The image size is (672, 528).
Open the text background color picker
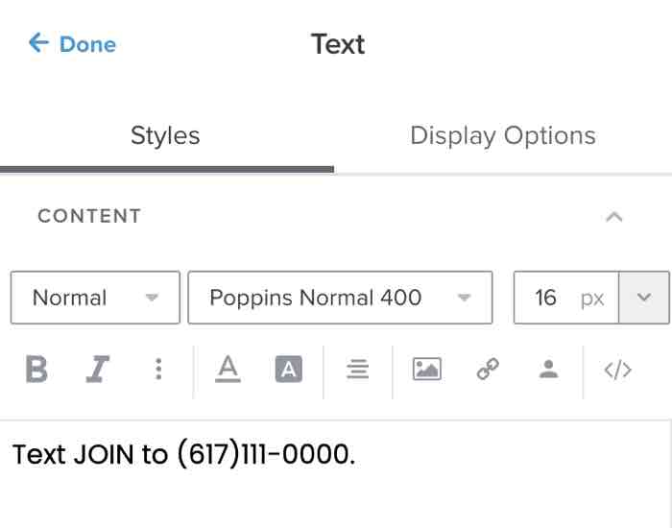coord(288,370)
